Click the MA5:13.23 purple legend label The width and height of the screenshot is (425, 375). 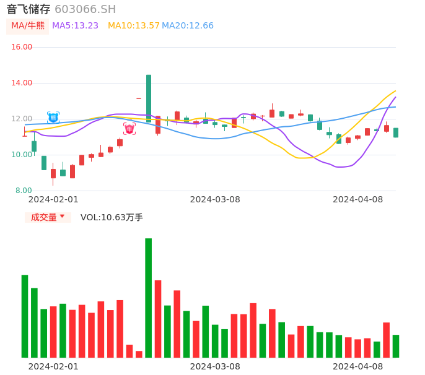click(75, 26)
